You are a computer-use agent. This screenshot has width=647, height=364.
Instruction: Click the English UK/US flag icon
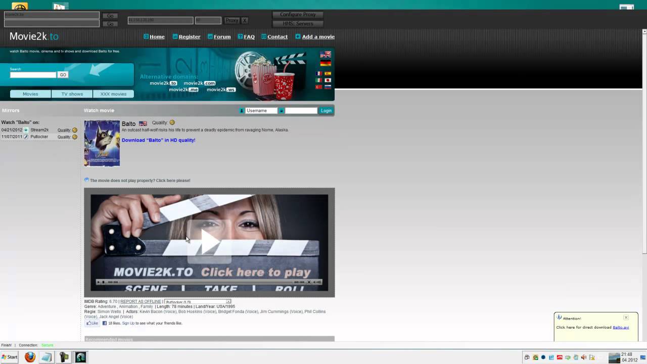pos(326,55)
